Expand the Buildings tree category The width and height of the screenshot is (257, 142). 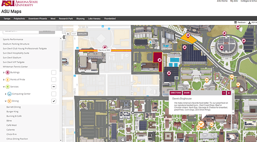[4, 73]
